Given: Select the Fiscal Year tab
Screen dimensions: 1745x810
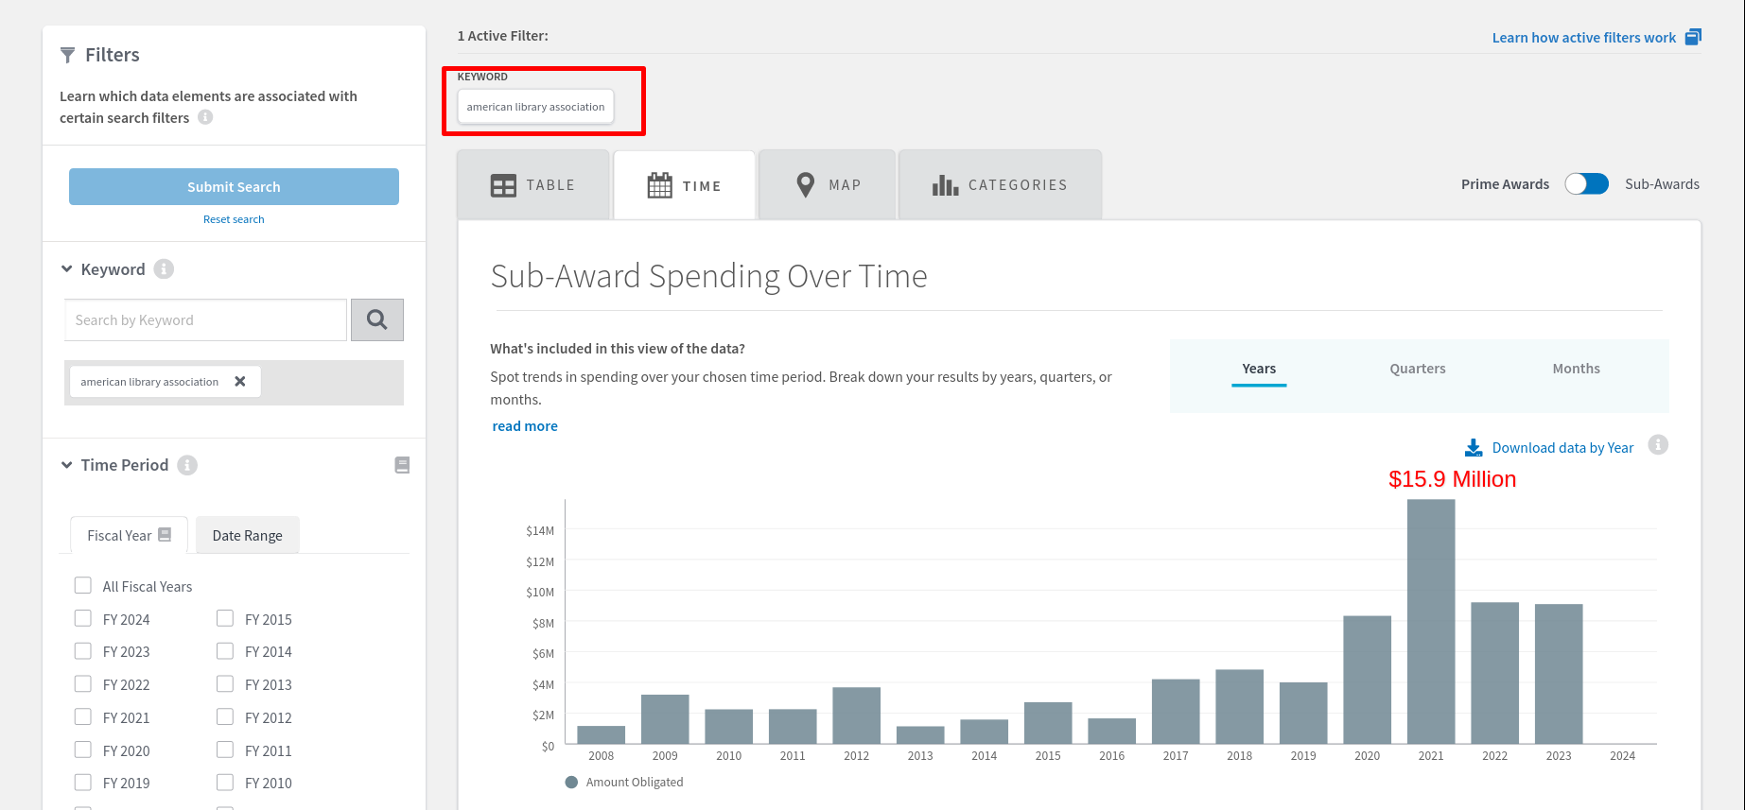Looking at the screenshot, I should (130, 535).
